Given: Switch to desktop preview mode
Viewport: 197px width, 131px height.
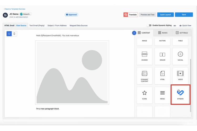Looking at the screenshot, I should 9,34.
